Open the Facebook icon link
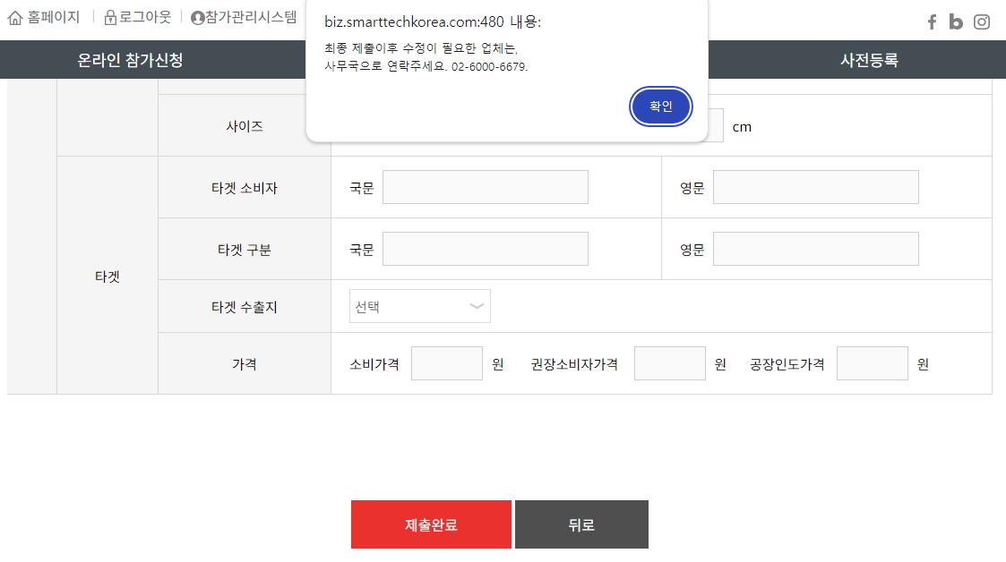Viewport: 1006px width, 562px height. (x=933, y=21)
